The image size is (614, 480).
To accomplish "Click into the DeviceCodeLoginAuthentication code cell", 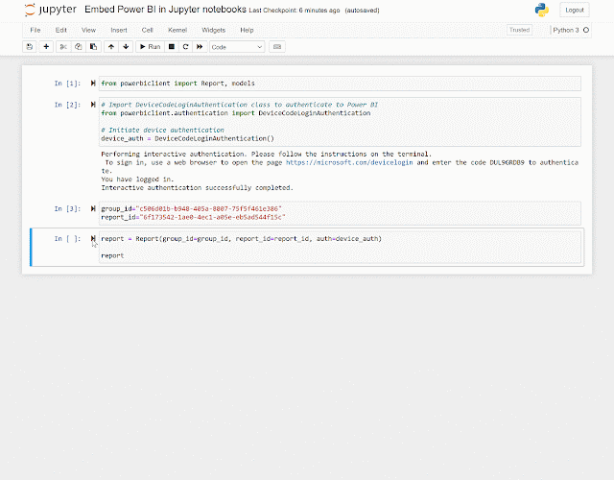I will click(340, 122).
